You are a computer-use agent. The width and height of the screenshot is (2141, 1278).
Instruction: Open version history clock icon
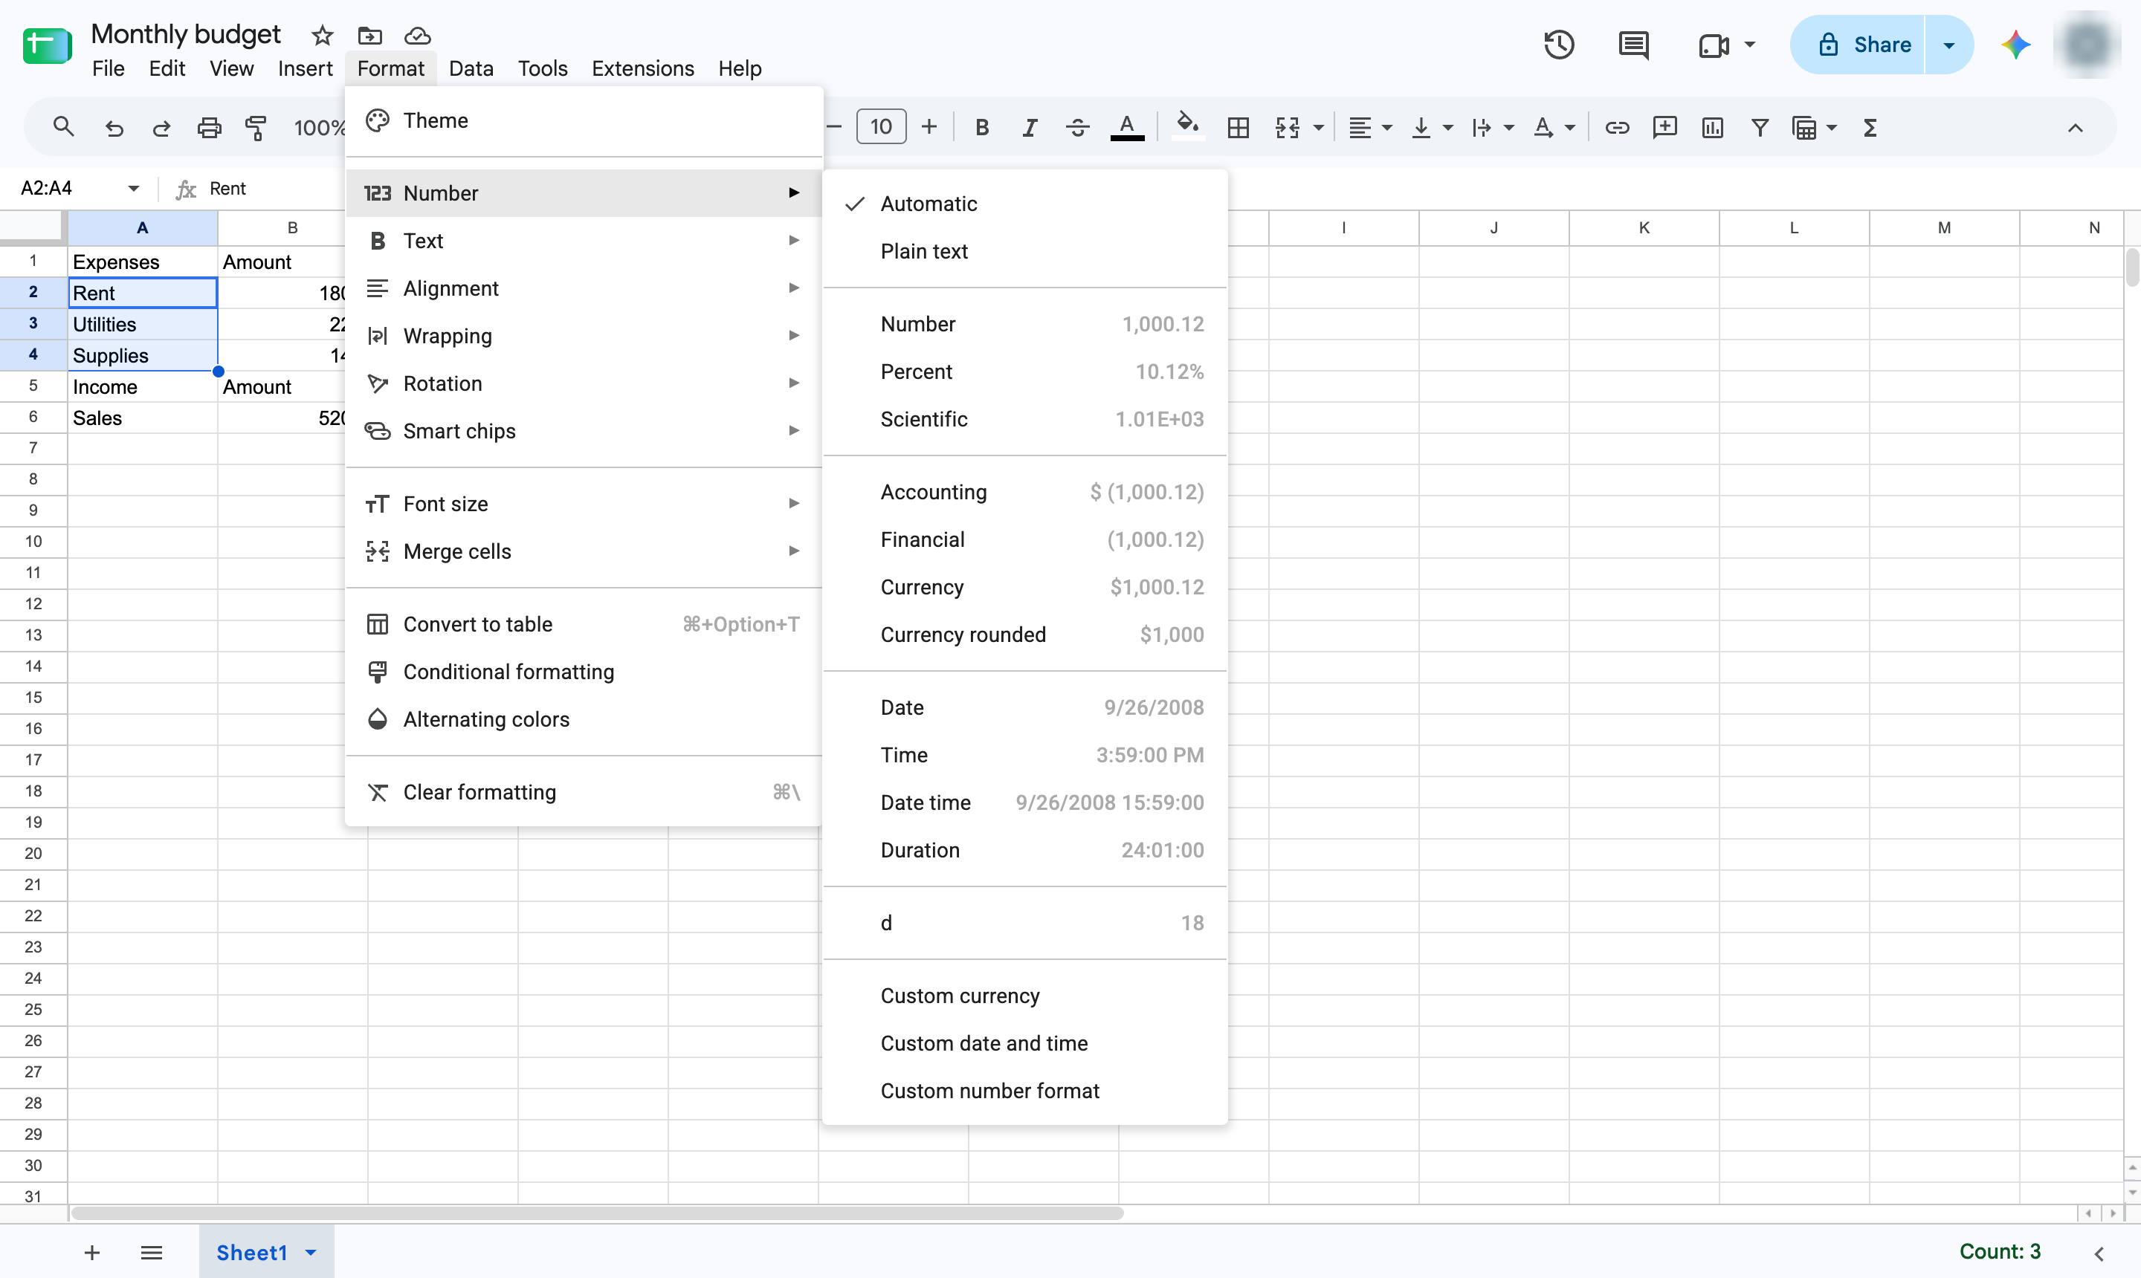pos(1559,45)
